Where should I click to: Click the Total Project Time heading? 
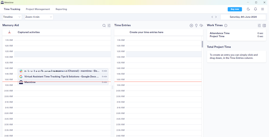[219, 47]
